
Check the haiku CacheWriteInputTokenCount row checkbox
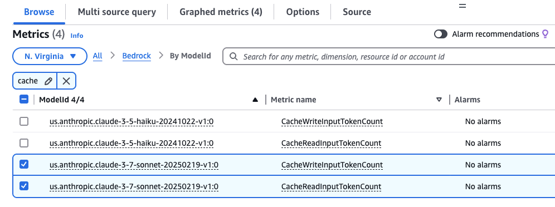tap(24, 121)
